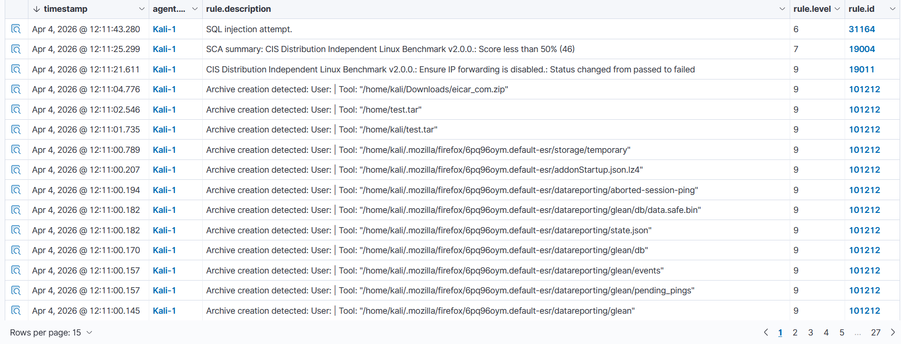Open rule ID 19004 link
Viewport: 901px width, 344px height.
[x=862, y=49]
